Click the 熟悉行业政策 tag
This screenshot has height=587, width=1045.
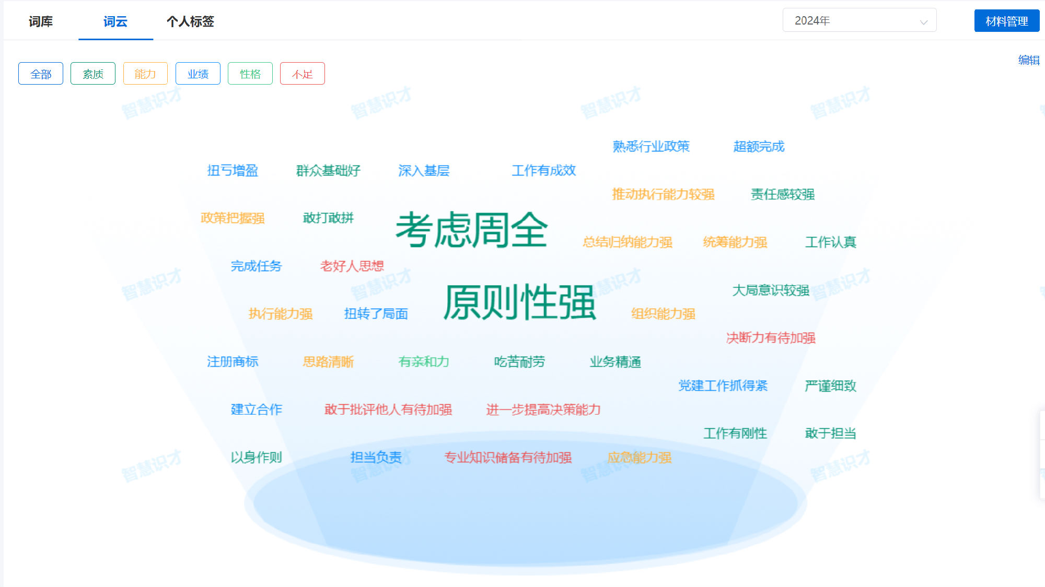[651, 147]
